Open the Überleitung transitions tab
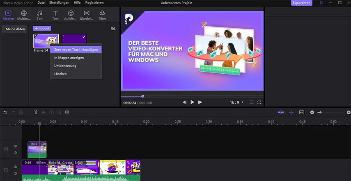Screen dimensions: 351x181 (86, 16)
